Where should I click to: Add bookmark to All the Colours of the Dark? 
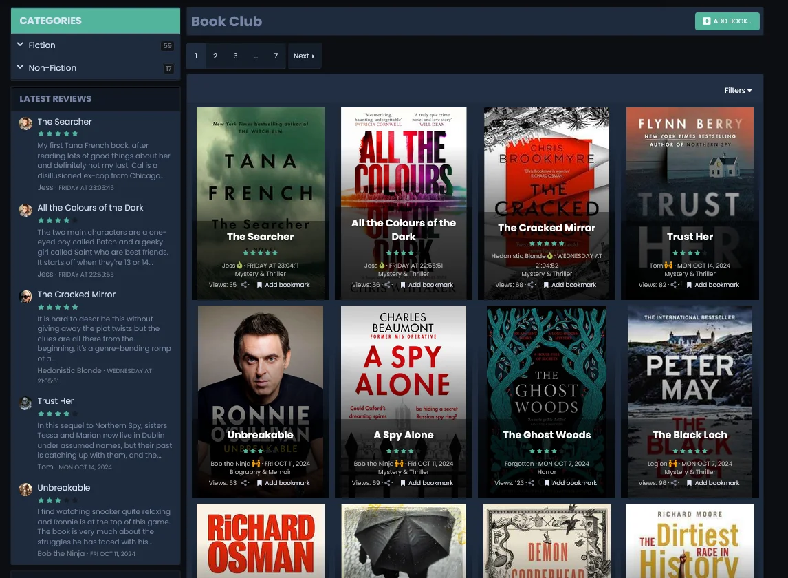427,285
